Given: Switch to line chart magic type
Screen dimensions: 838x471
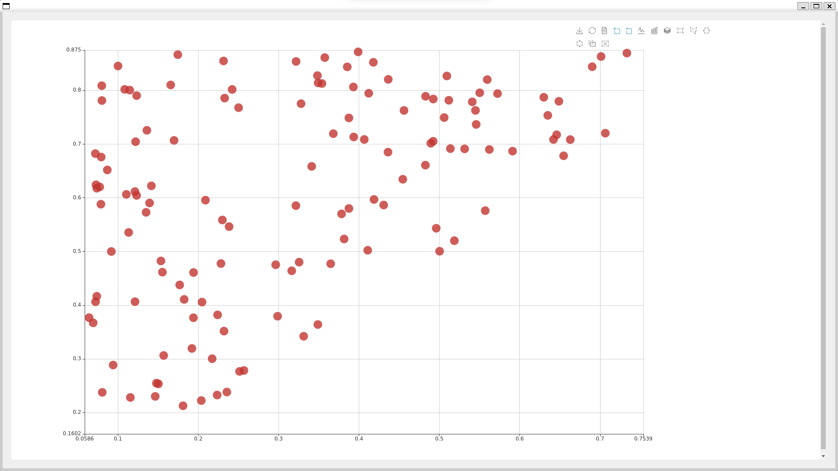Looking at the screenshot, I should tap(641, 31).
